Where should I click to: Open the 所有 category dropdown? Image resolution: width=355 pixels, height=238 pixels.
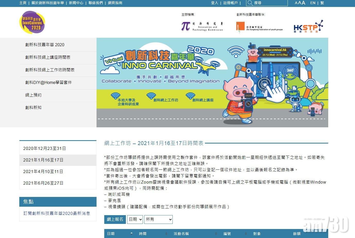(158, 219)
